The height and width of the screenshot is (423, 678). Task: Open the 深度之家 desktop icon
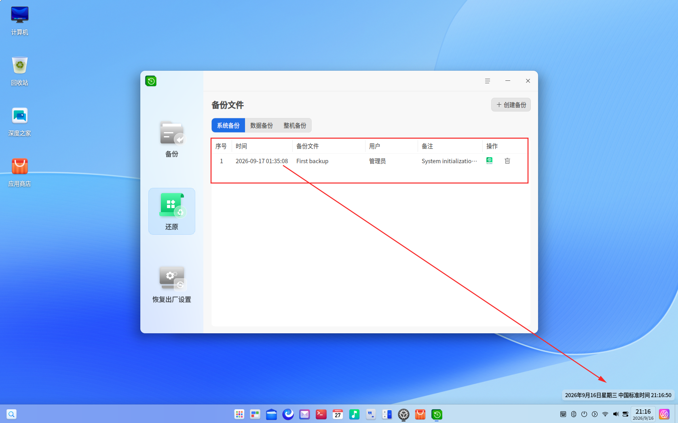(20, 122)
